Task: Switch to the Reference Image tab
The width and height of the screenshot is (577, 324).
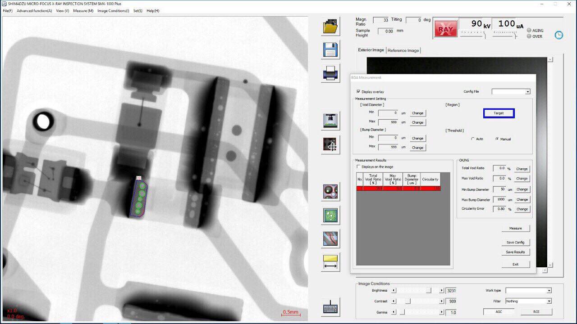Action: point(403,50)
